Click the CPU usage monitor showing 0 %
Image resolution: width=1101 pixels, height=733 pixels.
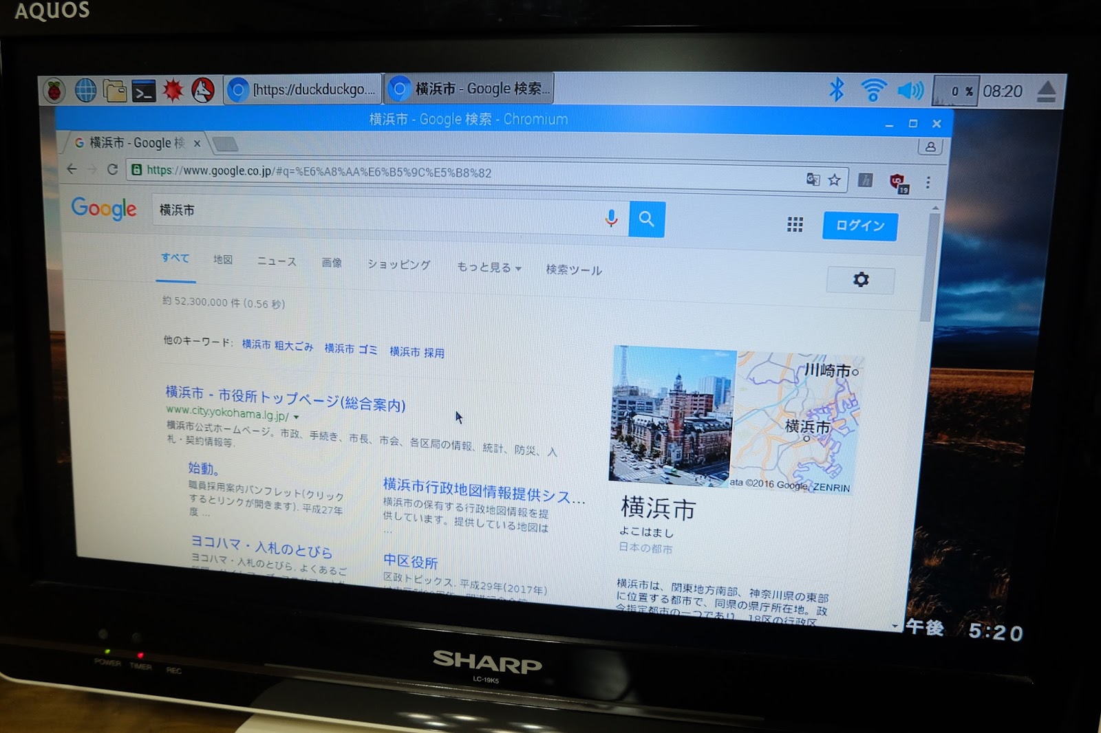tap(955, 91)
